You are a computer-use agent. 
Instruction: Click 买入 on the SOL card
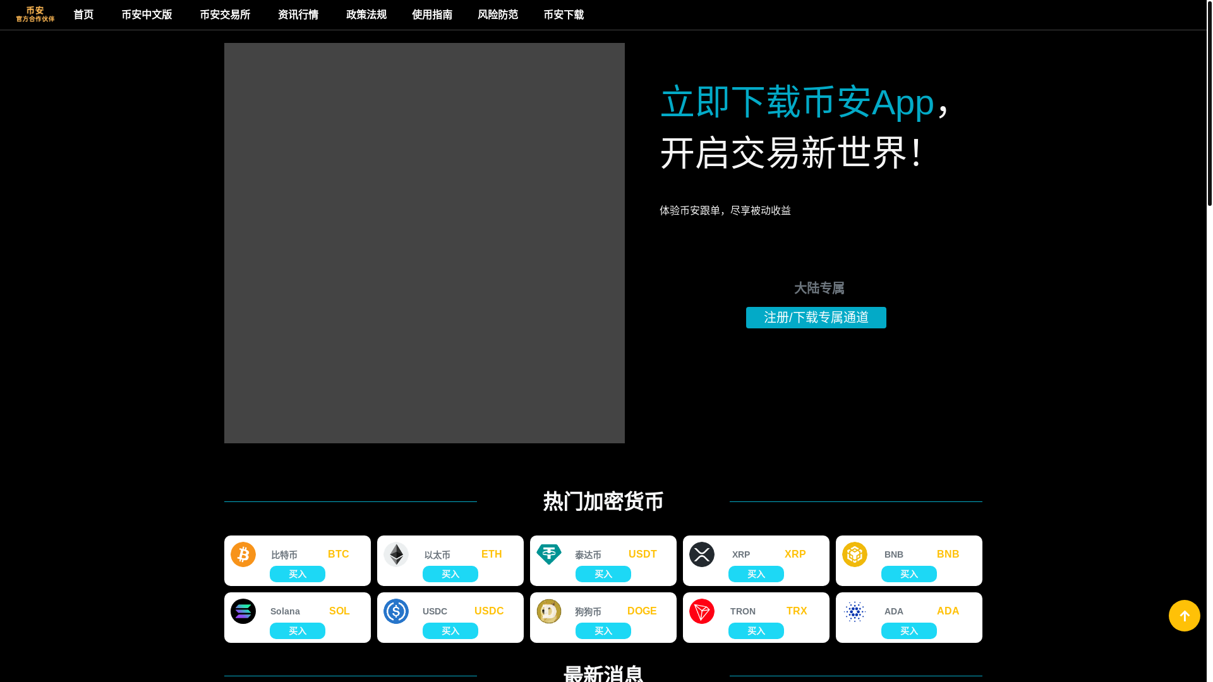[x=298, y=631]
